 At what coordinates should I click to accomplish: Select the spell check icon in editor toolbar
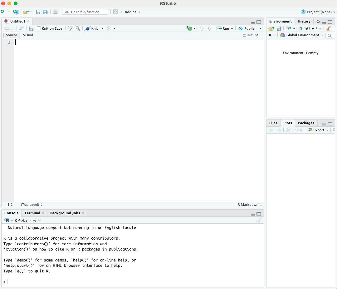(70, 28)
